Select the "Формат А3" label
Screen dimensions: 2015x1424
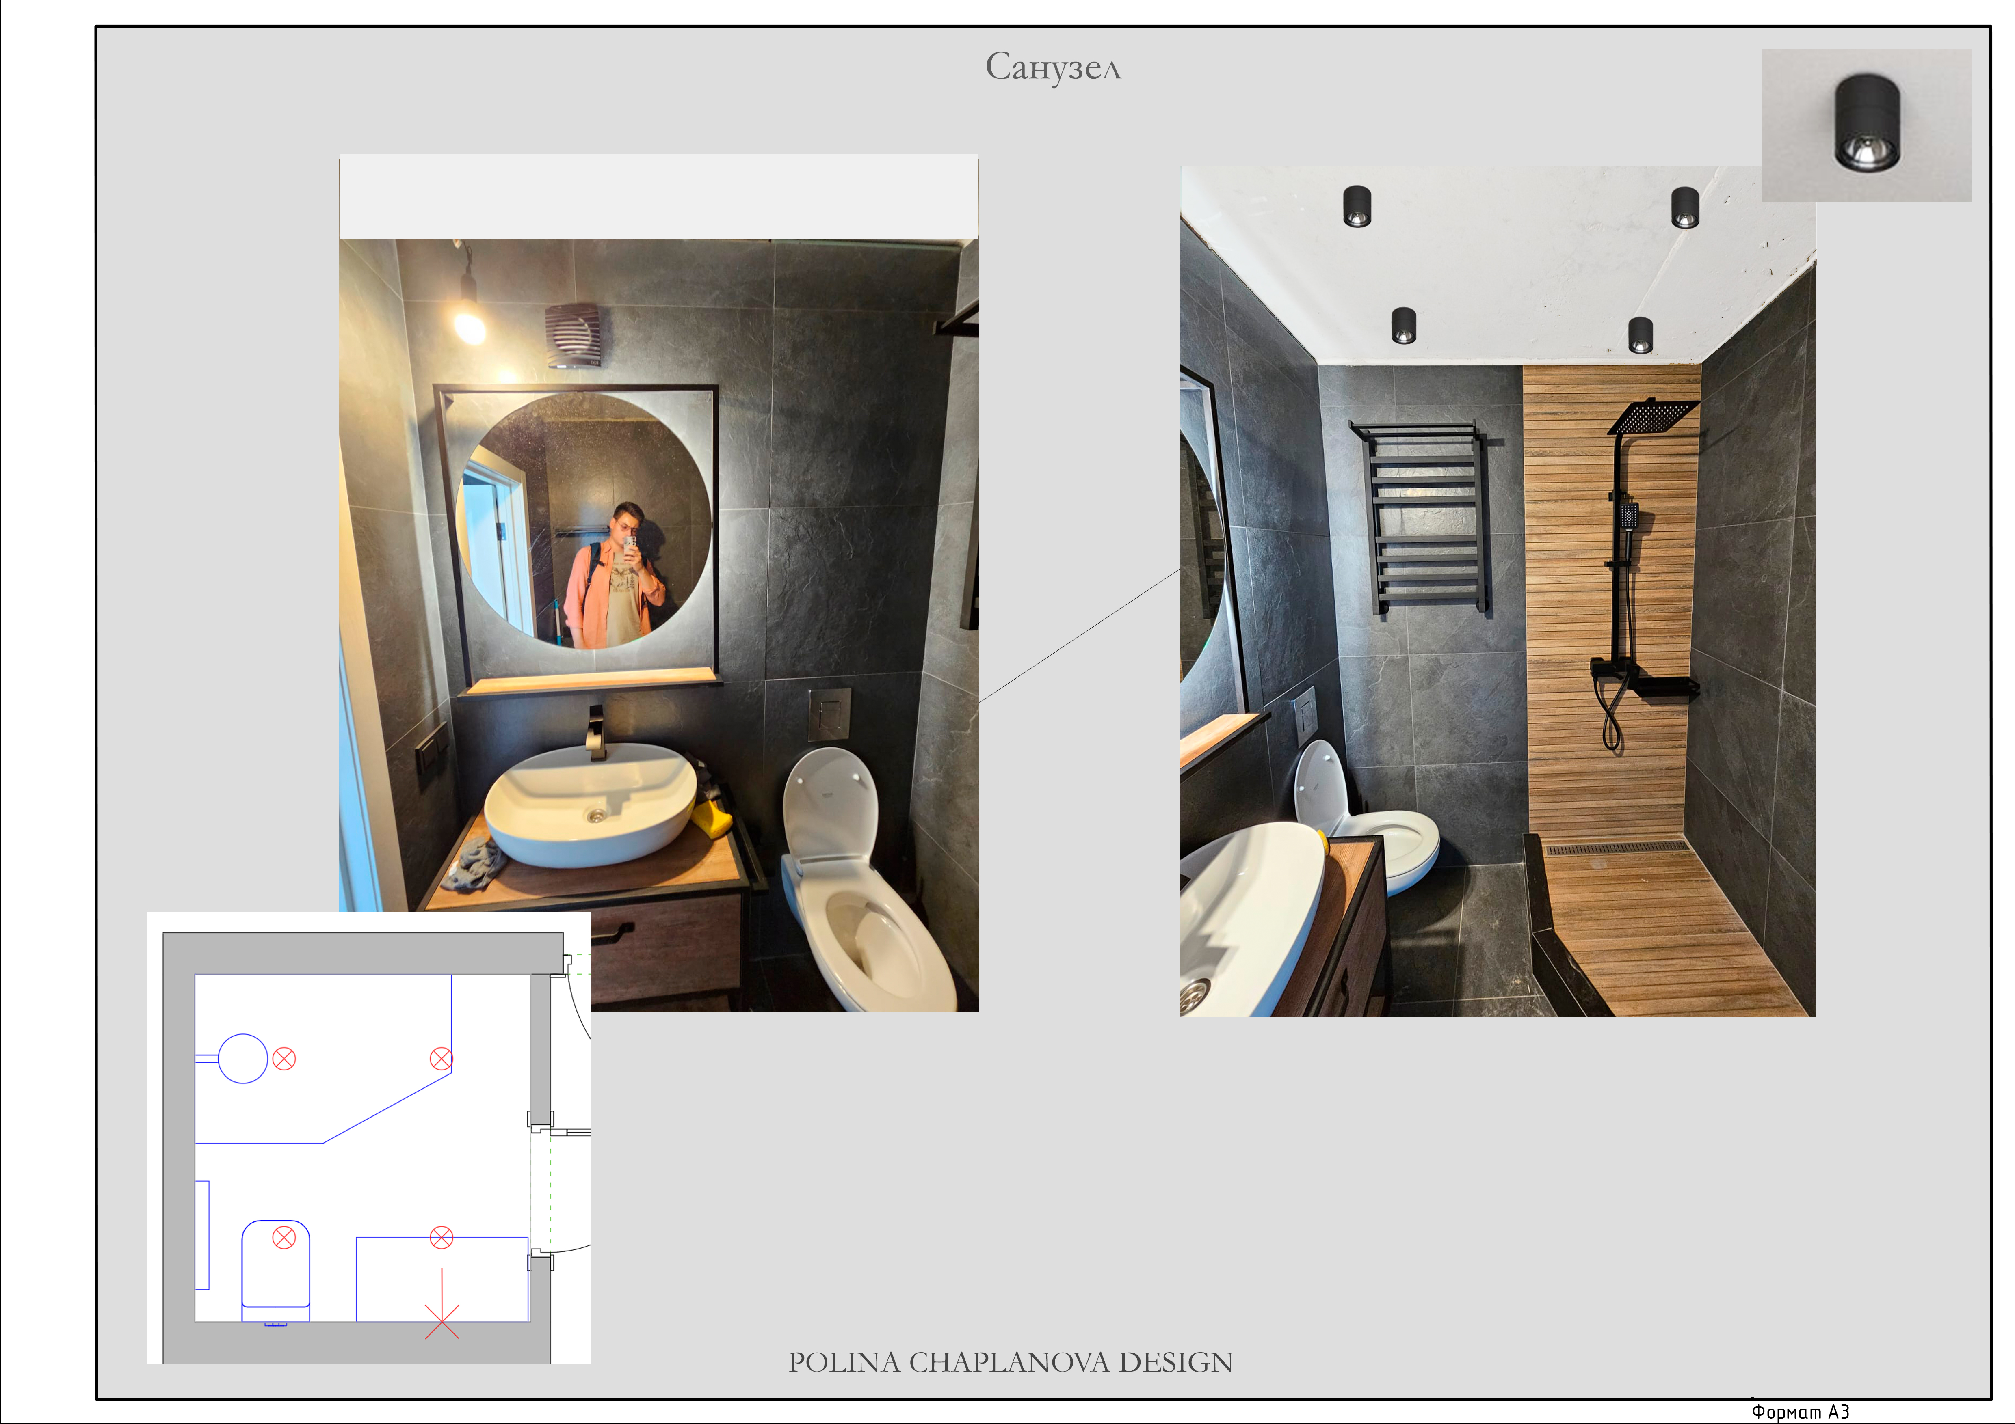pos(1801,1412)
